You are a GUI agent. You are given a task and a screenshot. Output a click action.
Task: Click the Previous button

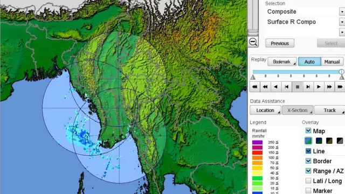280,43
